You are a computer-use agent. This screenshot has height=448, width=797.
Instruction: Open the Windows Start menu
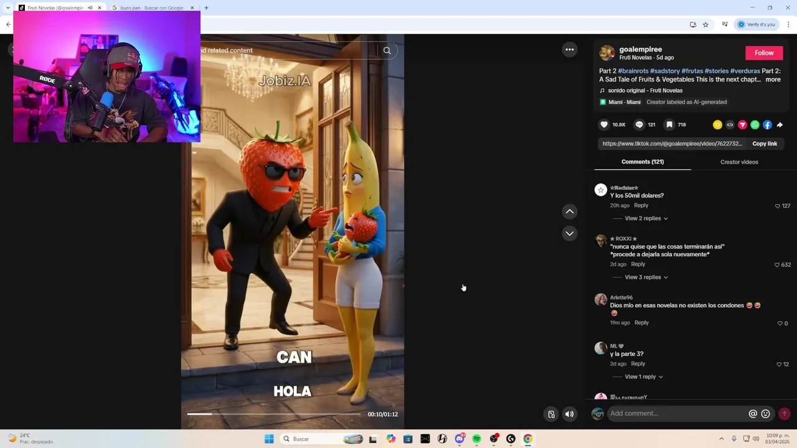pyautogui.click(x=269, y=439)
